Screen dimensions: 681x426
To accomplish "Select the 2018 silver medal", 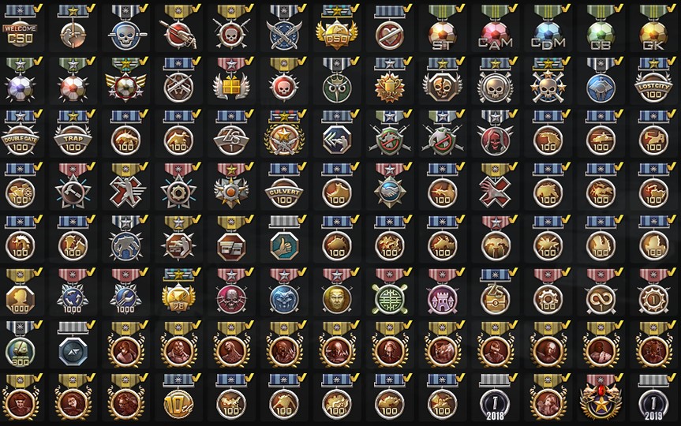I will 495,398.
